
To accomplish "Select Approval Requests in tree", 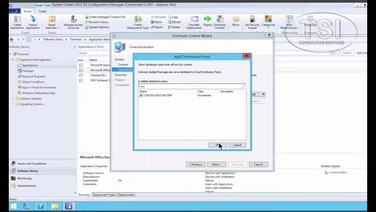I will click(x=33, y=77).
